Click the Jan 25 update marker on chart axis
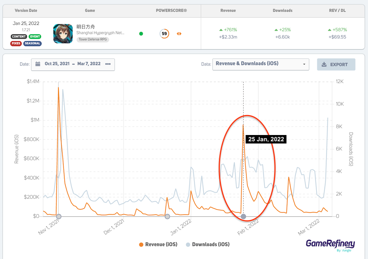 click(x=244, y=216)
